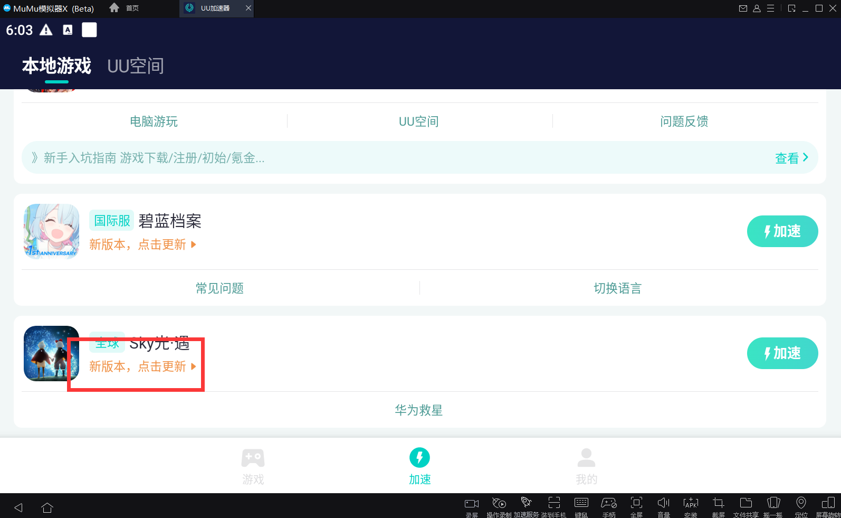Click the shrink-window arrow icon in title bar
The height and width of the screenshot is (518, 841).
coord(791,8)
